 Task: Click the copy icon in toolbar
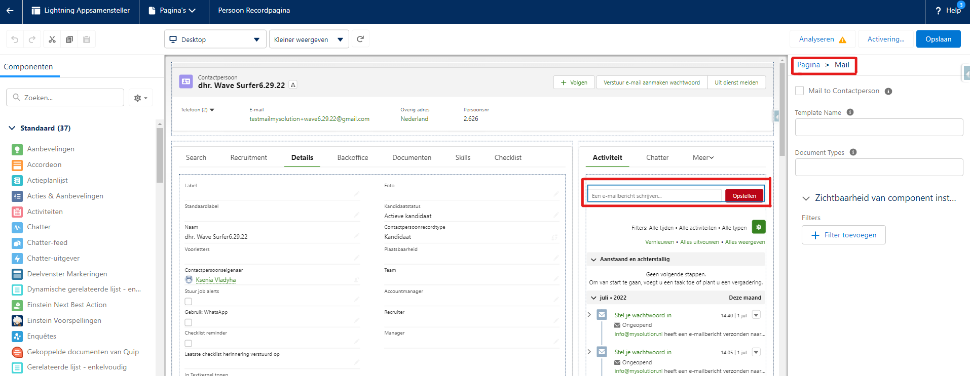click(69, 39)
